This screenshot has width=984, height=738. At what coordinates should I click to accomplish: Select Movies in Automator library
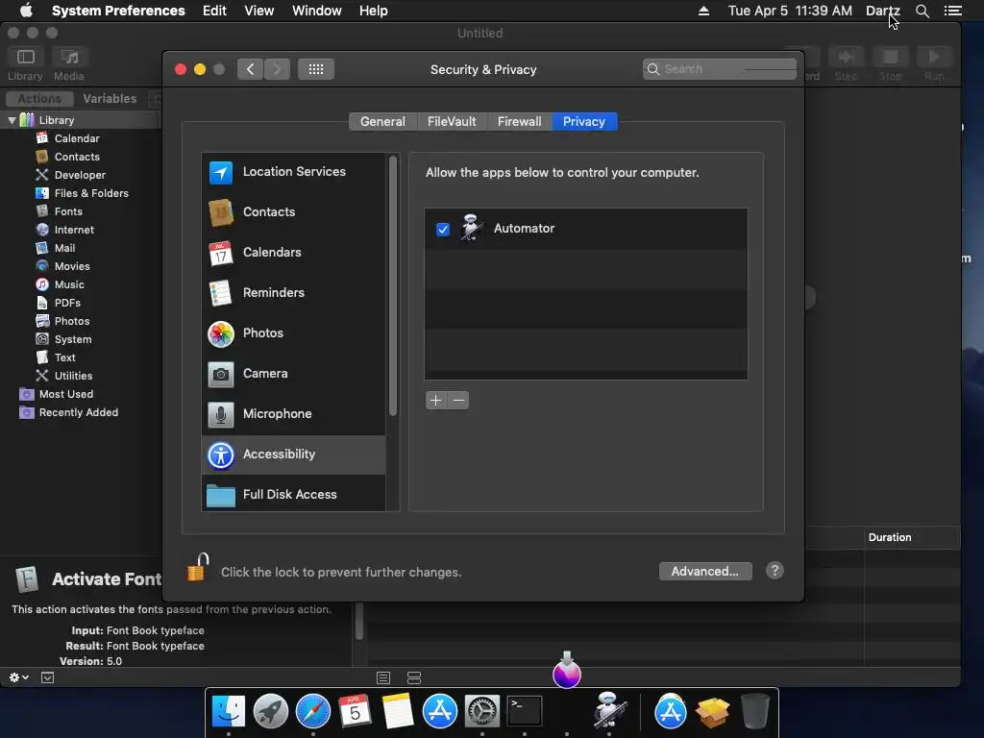coord(71,266)
